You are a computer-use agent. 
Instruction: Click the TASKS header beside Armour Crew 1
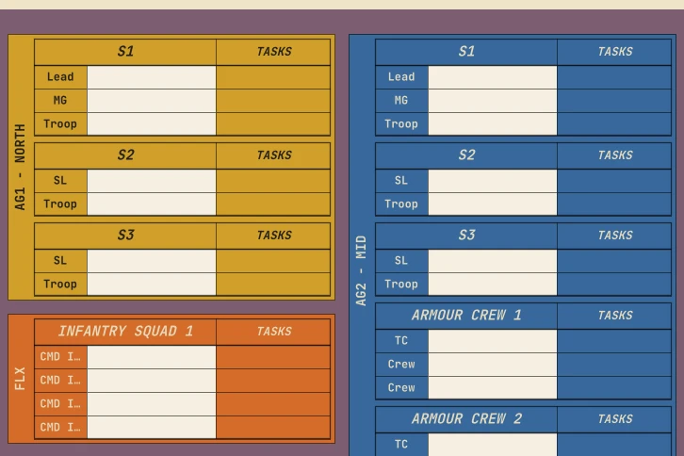(x=615, y=316)
